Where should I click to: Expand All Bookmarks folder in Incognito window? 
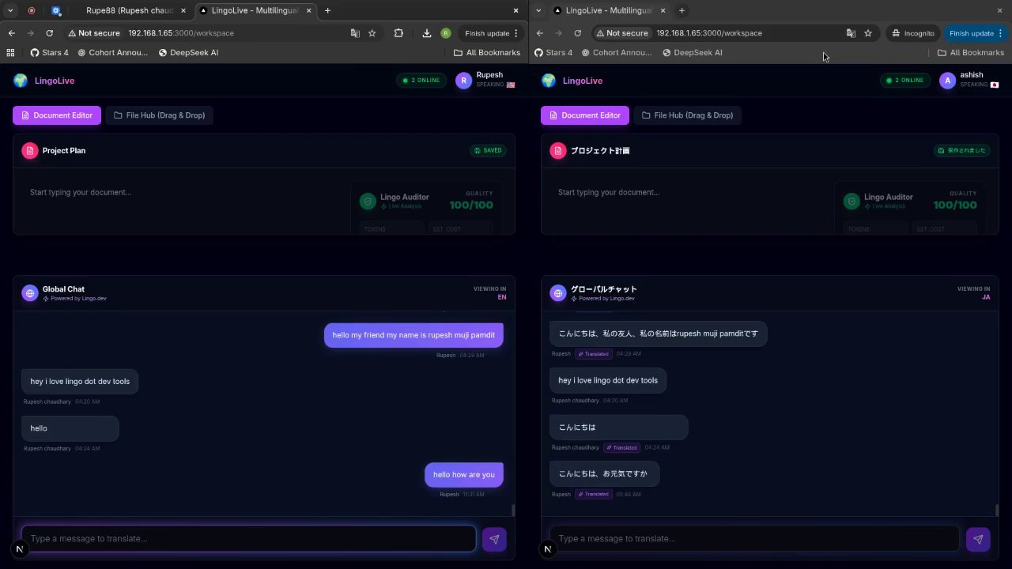(970, 53)
